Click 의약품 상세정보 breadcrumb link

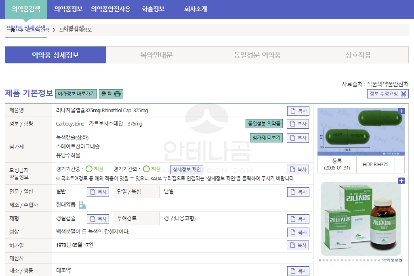pos(76,30)
